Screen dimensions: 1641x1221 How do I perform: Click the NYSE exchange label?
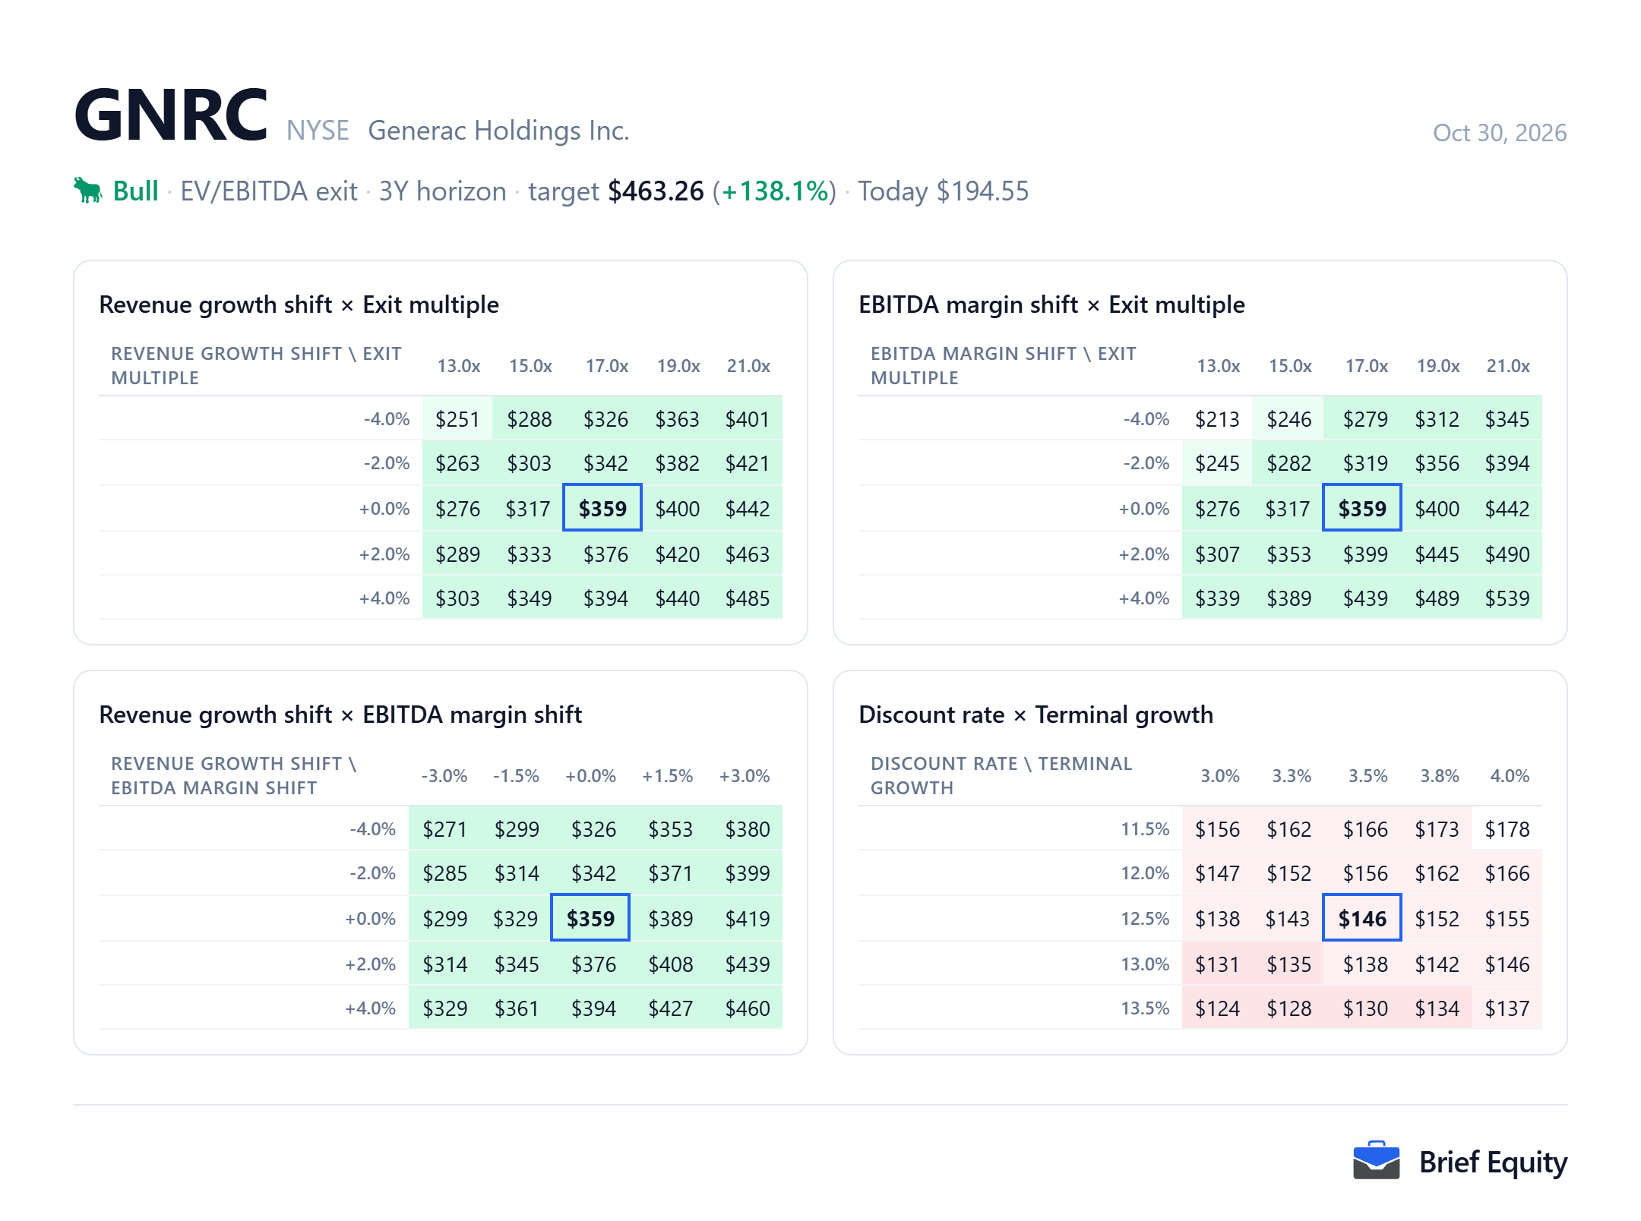[318, 131]
